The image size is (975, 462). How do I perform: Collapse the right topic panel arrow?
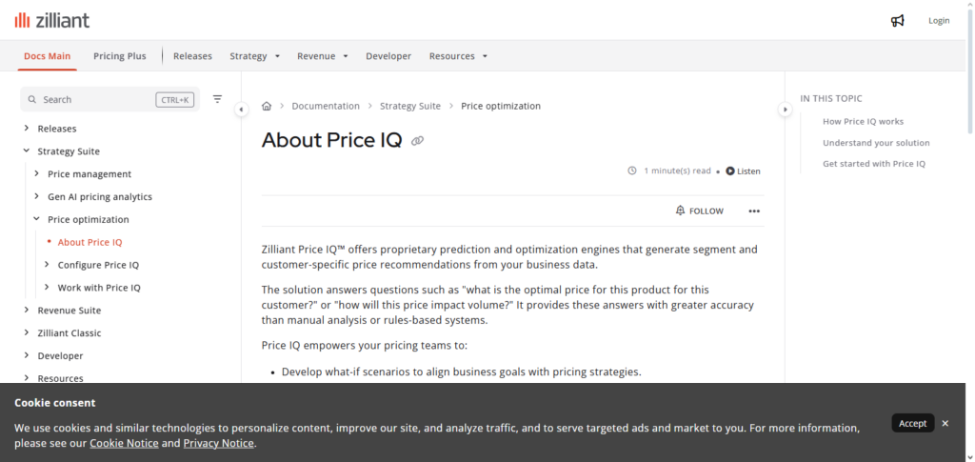785,110
